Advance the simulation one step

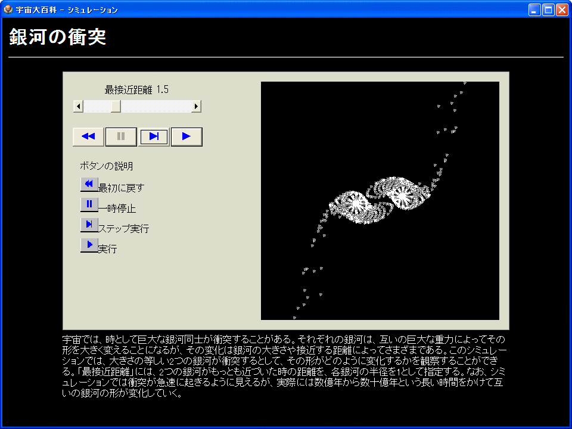(x=154, y=137)
